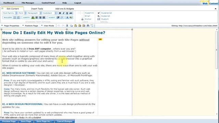Collapse the toolbar ribbon arrow
Image resolution: width=219 pixels, height=123 pixels.
(x=216, y=9)
